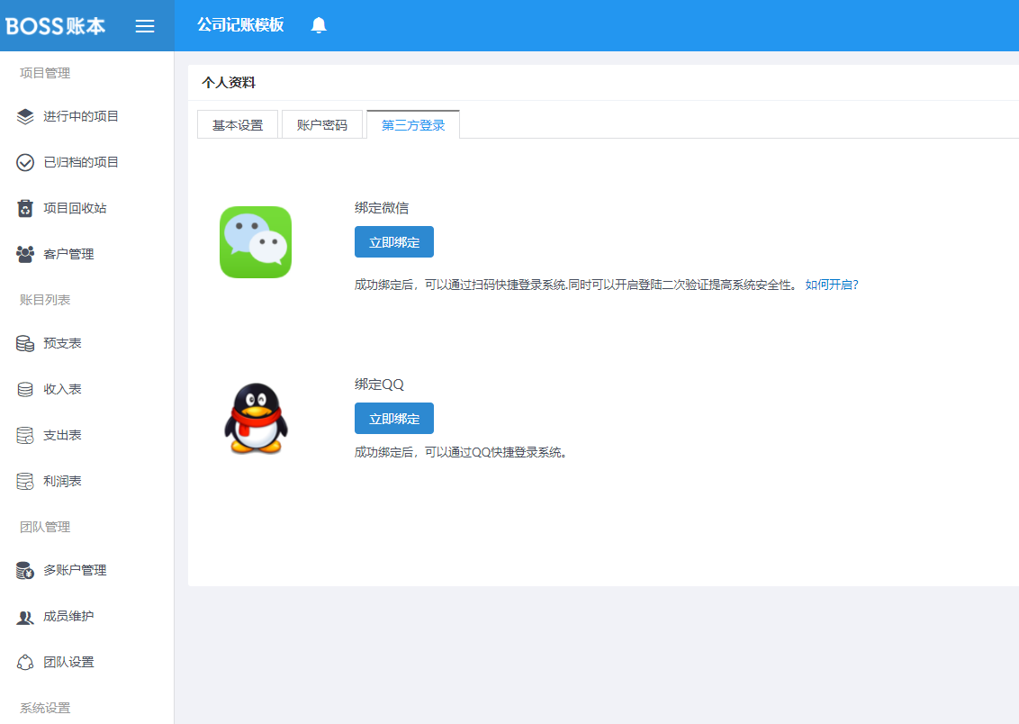Click the 项目管理 section header

[x=45, y=73]
